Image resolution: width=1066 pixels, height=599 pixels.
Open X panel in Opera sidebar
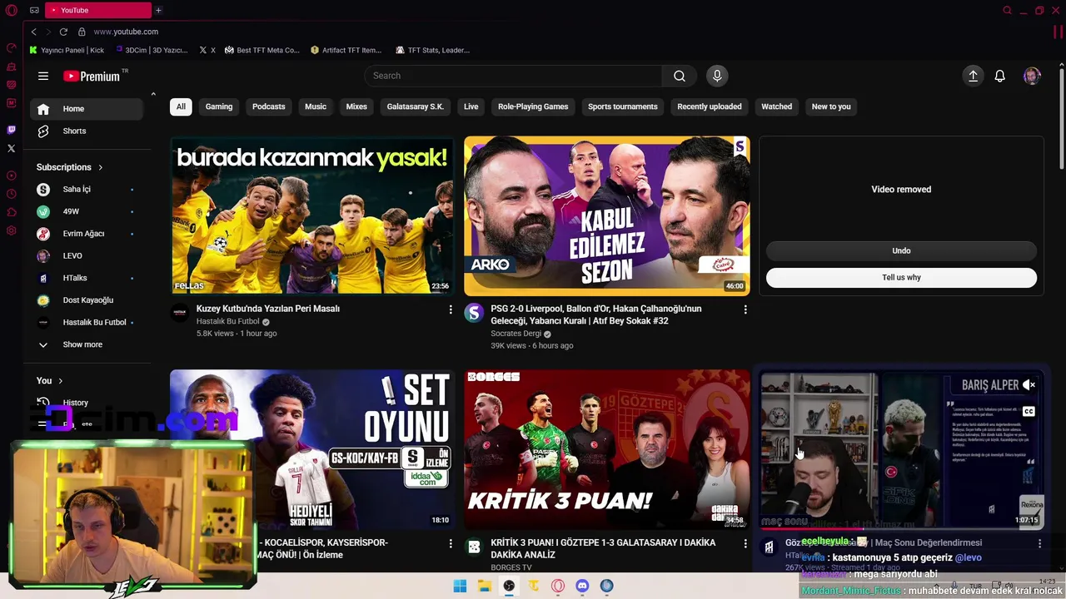pos(12,148)
